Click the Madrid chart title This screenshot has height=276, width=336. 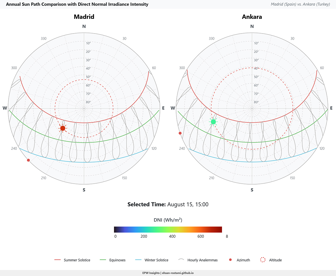(x=84, y=17)
